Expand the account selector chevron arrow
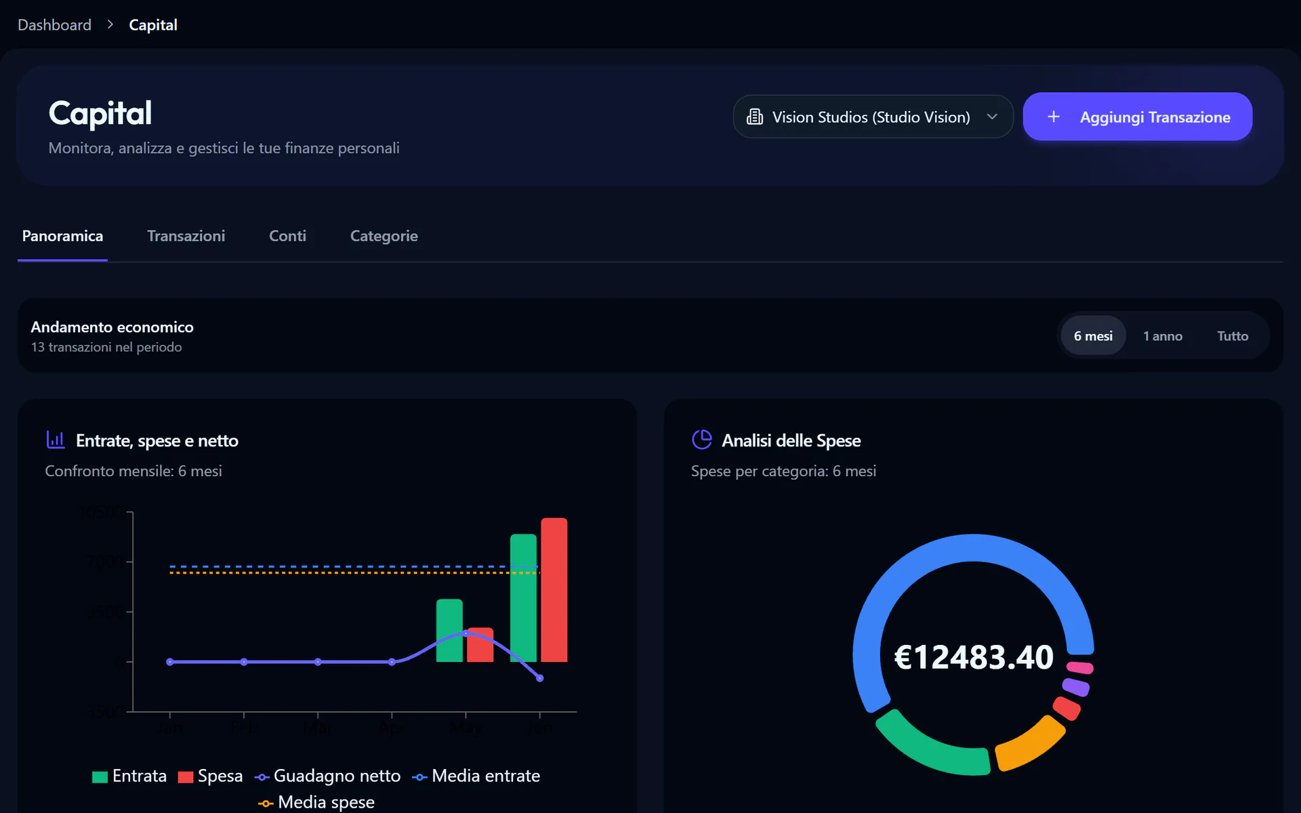This screenshot has width=1301, height=813. pyautogui.click(x=992, y=117)
